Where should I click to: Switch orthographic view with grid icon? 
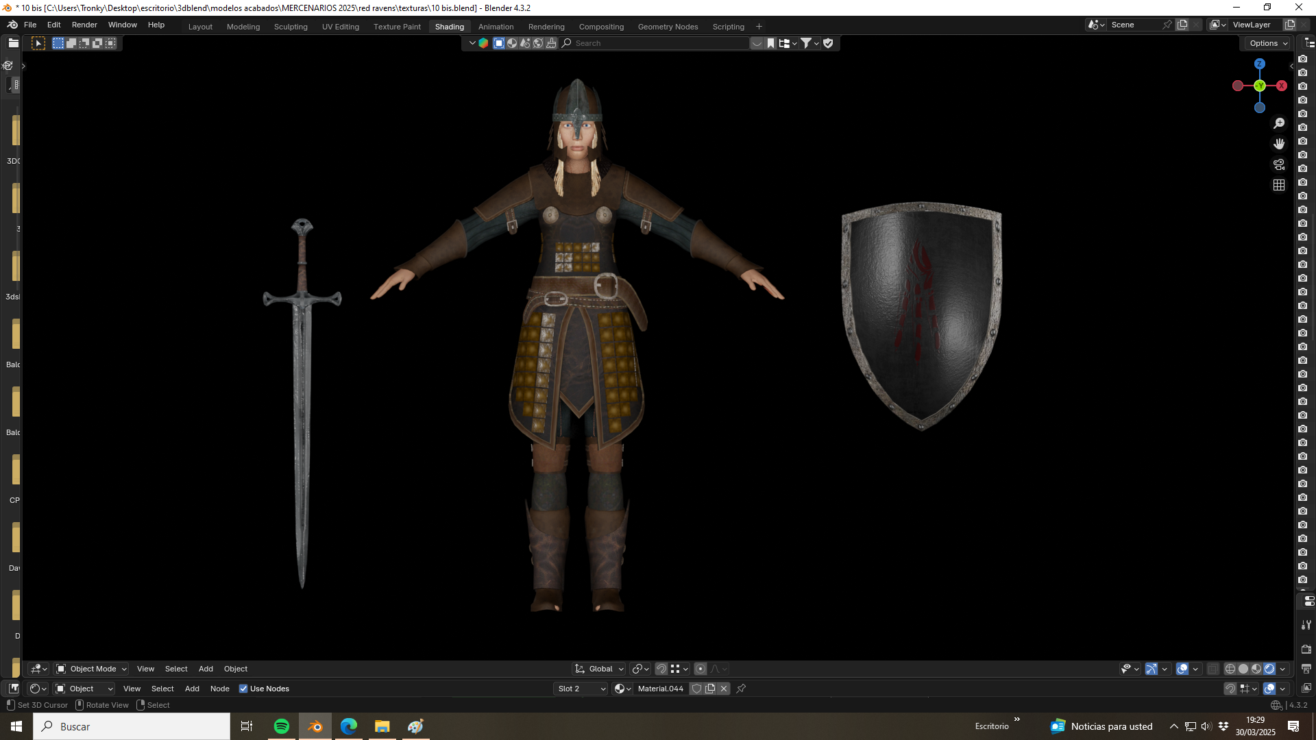[x=1279, y=185]
